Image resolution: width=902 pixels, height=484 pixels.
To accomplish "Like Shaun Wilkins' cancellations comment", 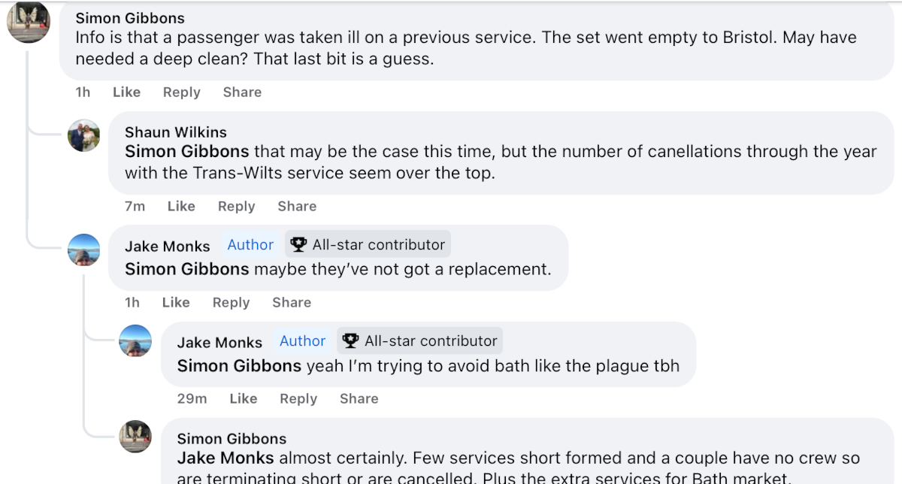I will click(181, 207).
